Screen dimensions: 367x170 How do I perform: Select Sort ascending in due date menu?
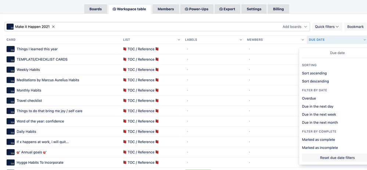coord(314,73)
